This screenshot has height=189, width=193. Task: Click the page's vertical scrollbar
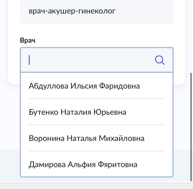tap(190, 126)
